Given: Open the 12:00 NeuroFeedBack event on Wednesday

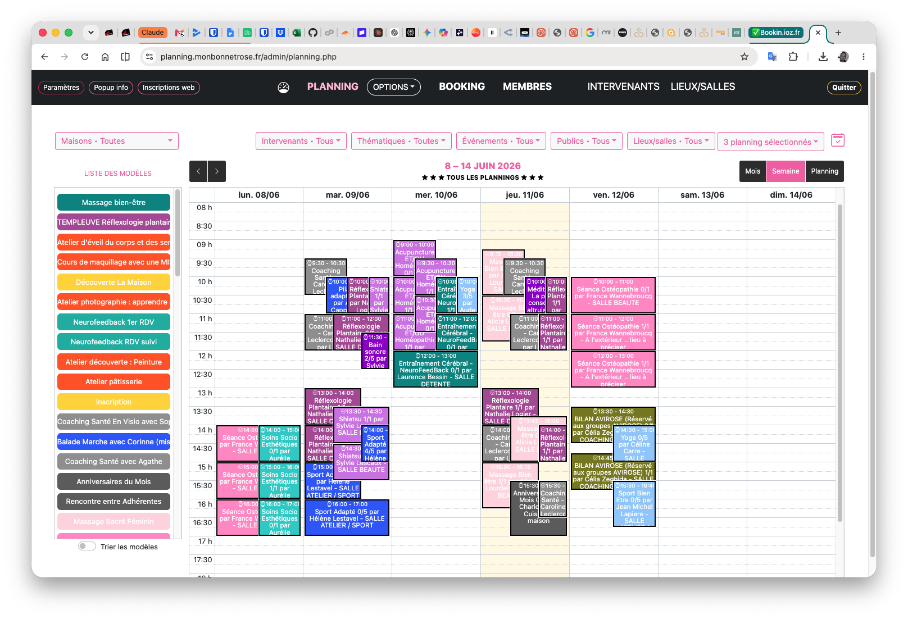Looking at the screenshot, I should 435,370.
